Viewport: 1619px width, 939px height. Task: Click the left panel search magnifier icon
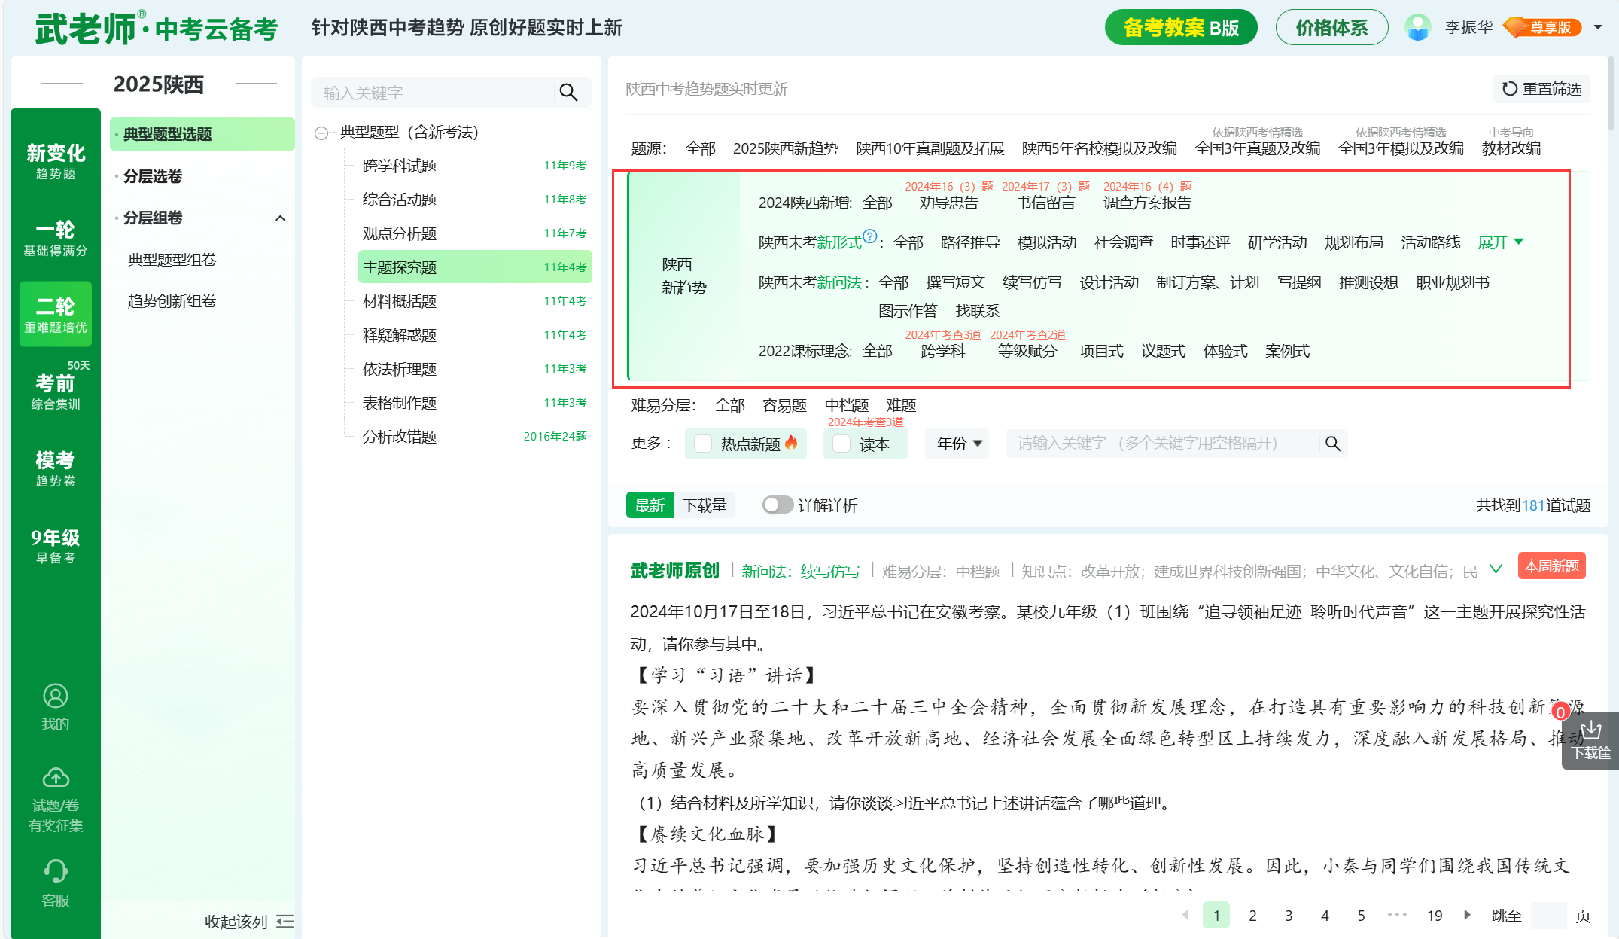pos(568,93)
